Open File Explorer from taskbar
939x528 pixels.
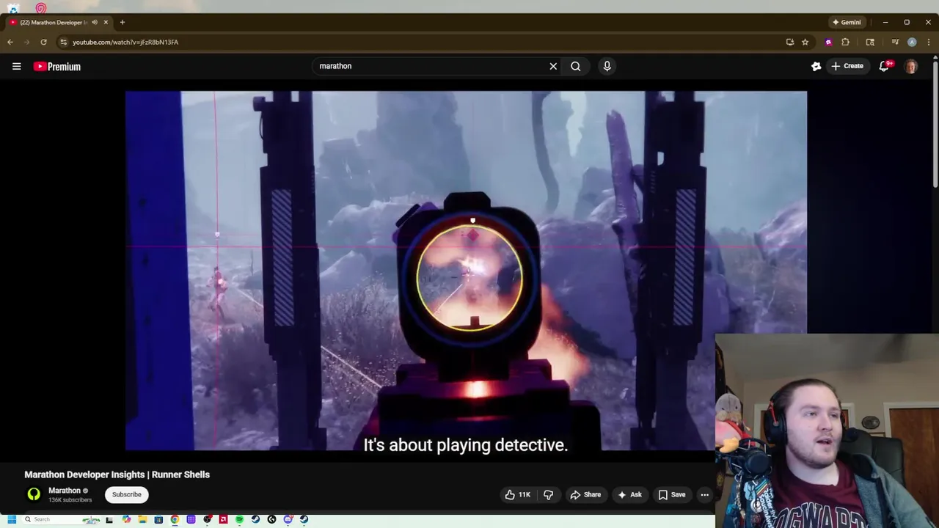tap(142, 519)
